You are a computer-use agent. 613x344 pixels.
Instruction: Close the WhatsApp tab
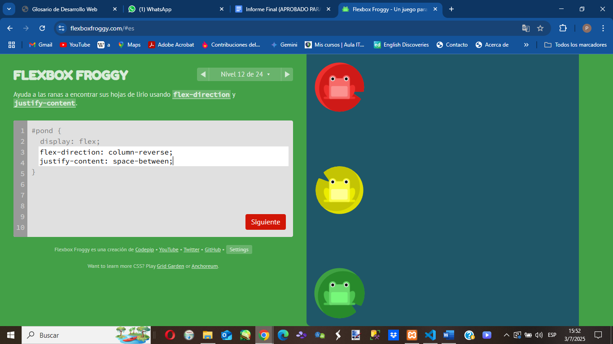tap(222, 9)
